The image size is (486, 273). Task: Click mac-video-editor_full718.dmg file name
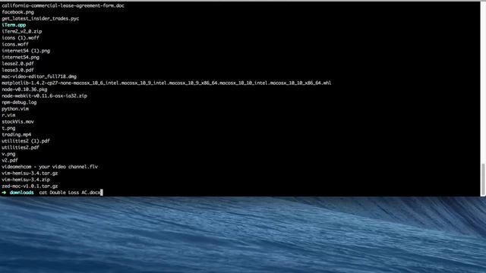pos(39,77)
